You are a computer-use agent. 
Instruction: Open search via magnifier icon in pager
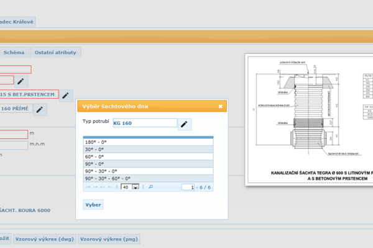pos(150,187)
